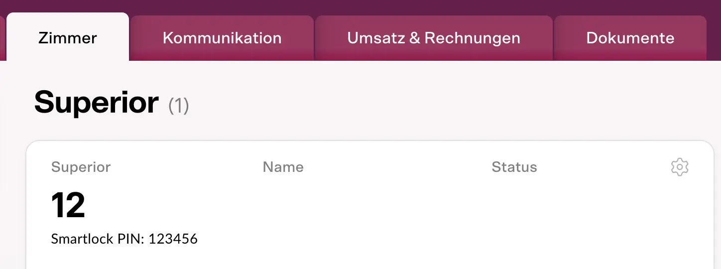Click the PIN code 123456
721x269 pixels.
[x=173, y=239]
